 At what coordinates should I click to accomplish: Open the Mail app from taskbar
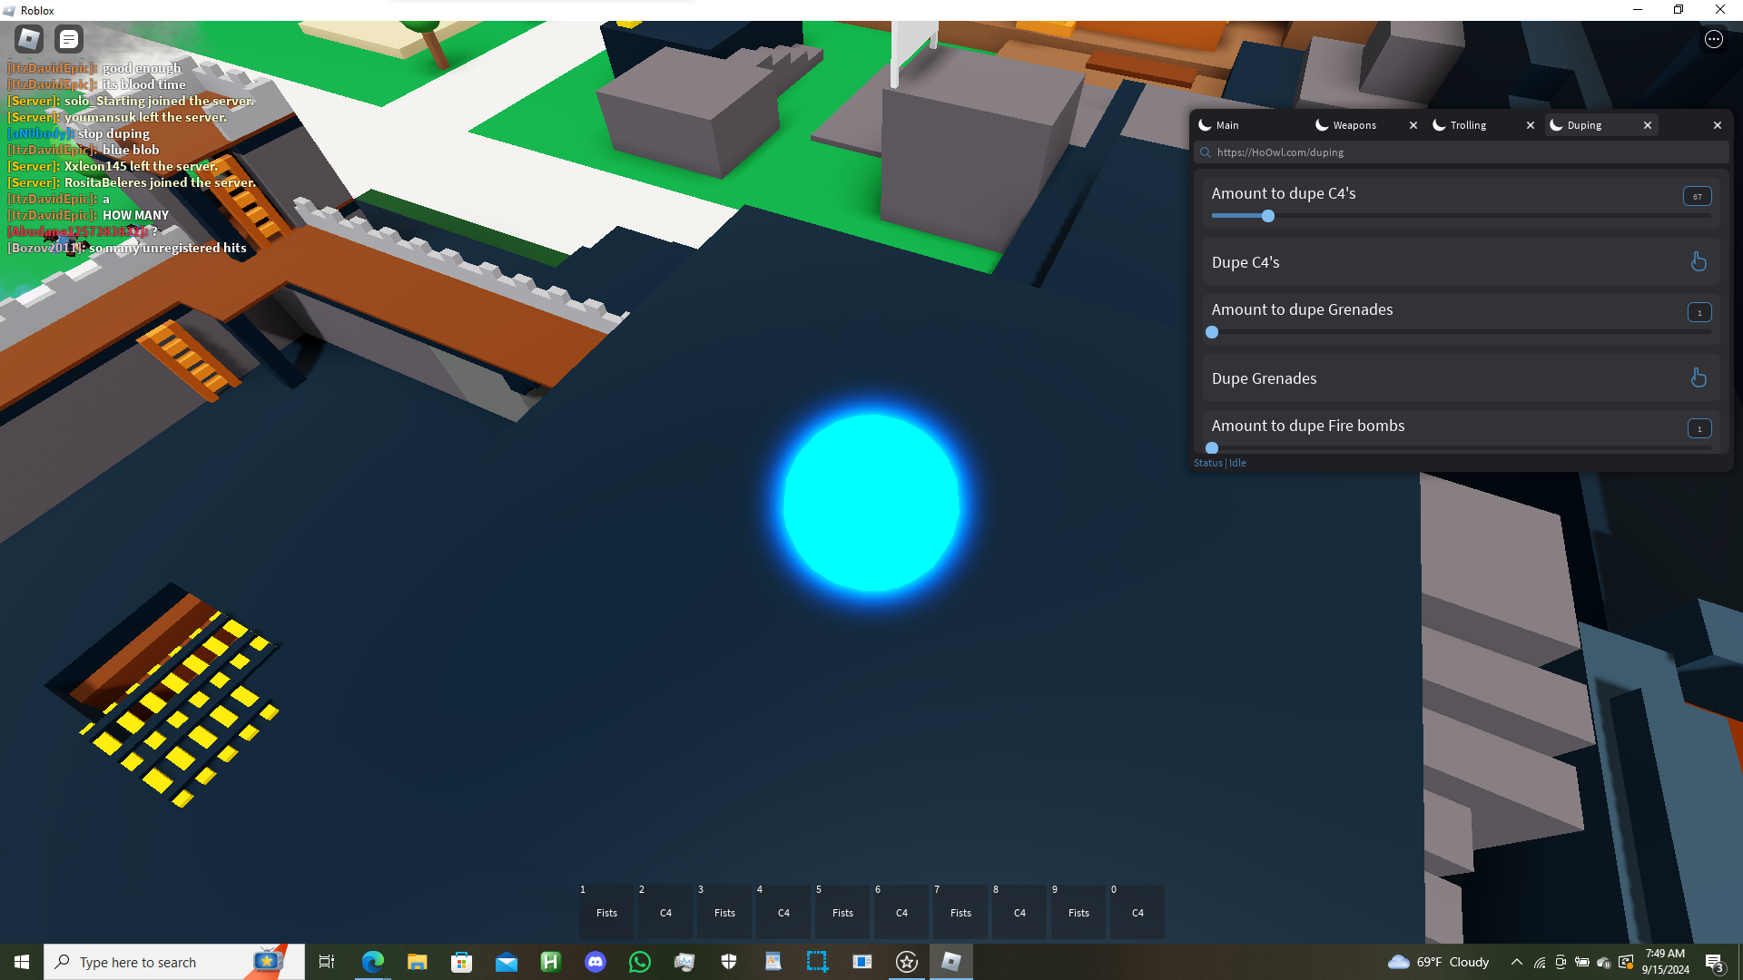[507, 962]
